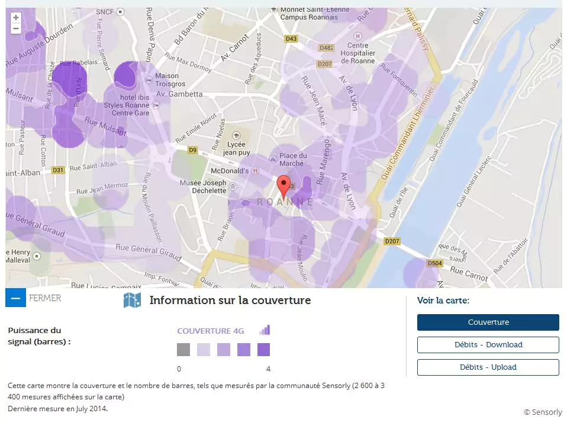Viewport: 564px width, 423px height.
Task: Click the gray zero-bar signal swatch
Action: coord(183,350)
